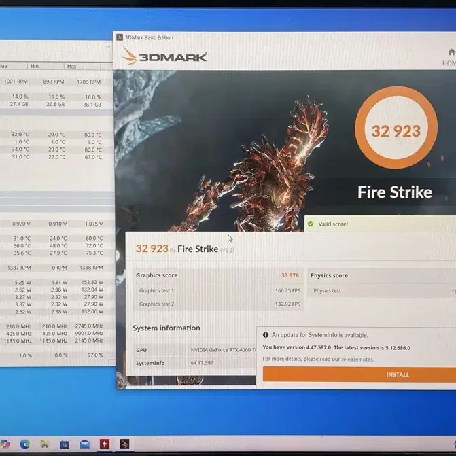This screenshot has height=456, width=456.
Task: Click the 3DMARK logo in header
Action: tap(164, 56)
